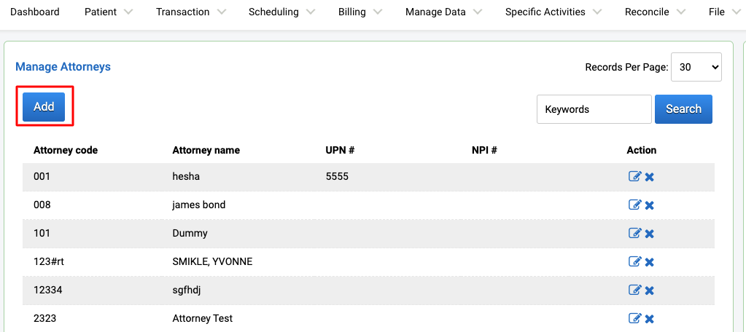Open the Reconcile menu
Image resolution: width=746 pixels, height=332 pixels.
coord(655,12)
